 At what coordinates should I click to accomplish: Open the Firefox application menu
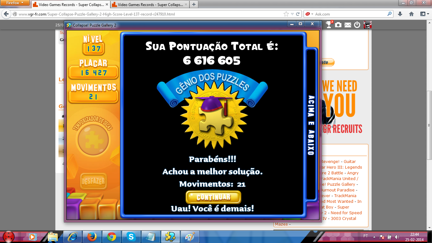click(15, 3)
